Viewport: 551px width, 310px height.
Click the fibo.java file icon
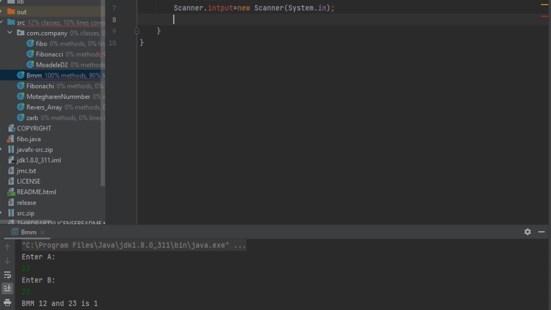(11, 139)
